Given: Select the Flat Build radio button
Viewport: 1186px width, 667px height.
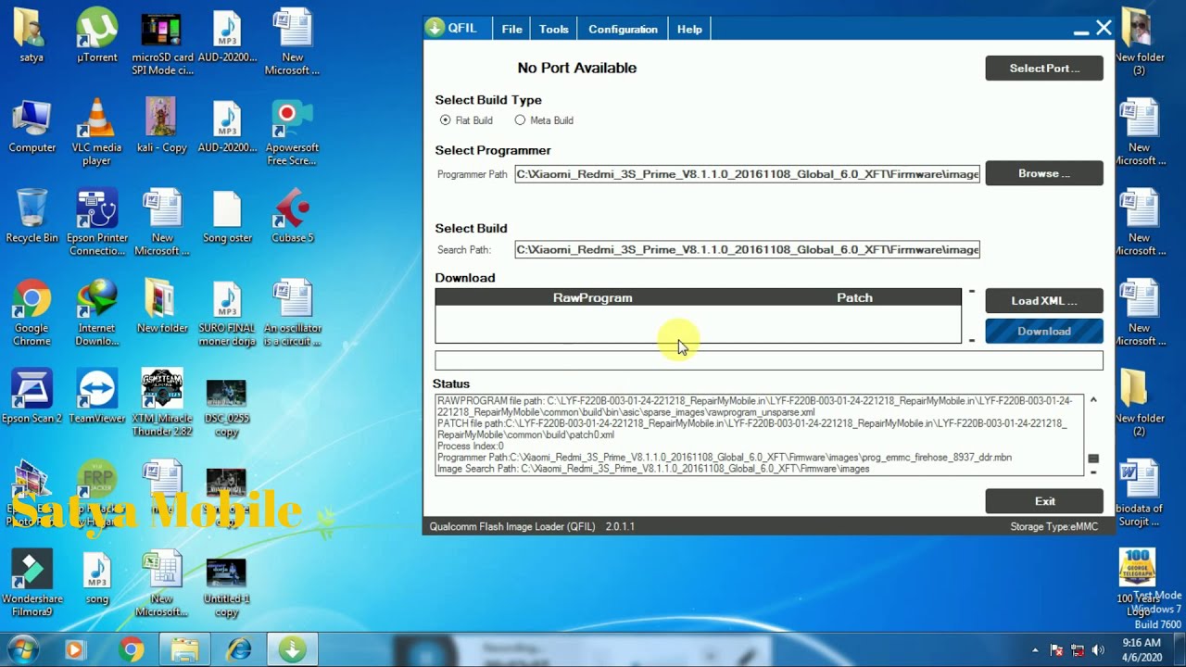Looking at the screenshot, I should coord(446,120).
